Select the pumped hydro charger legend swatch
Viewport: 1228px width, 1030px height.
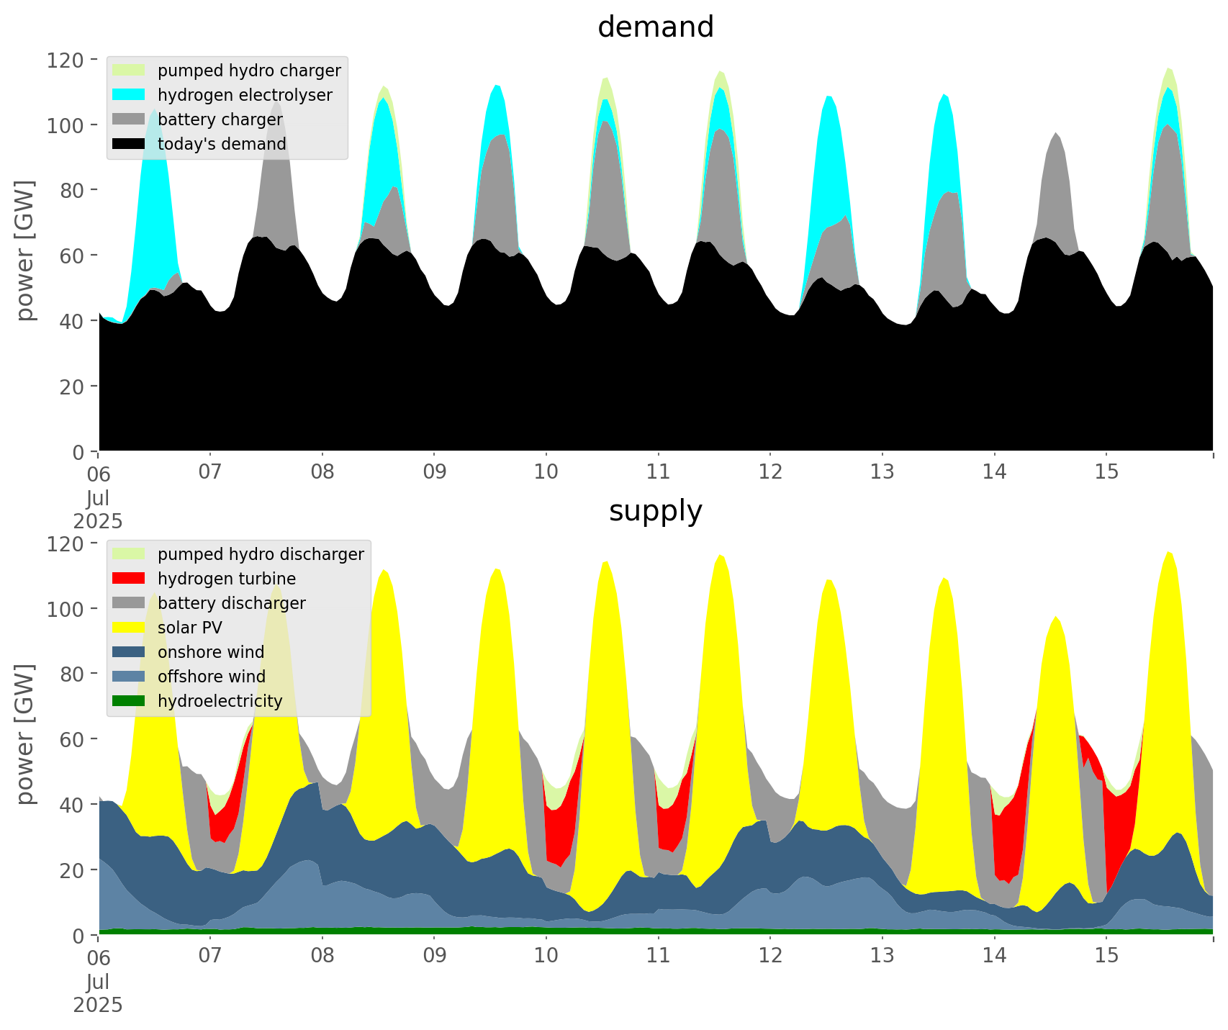click(129, 71)
